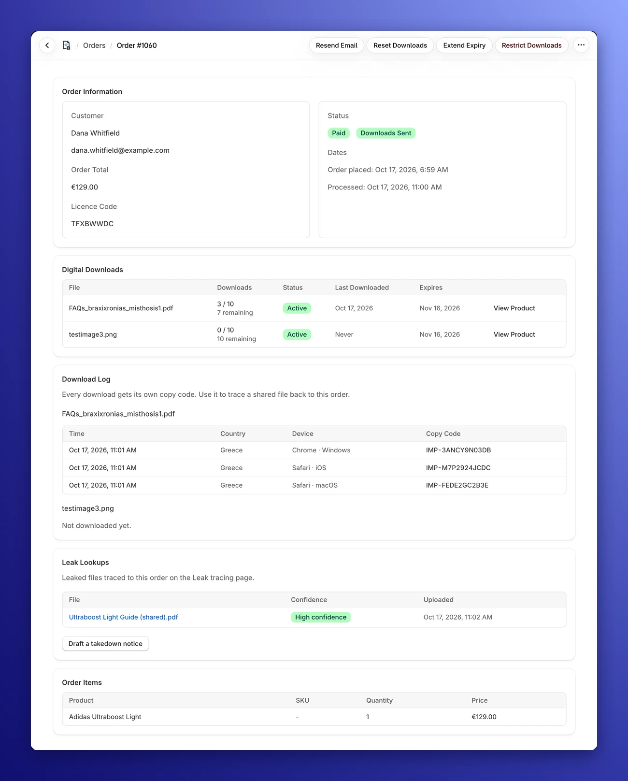Image resolution: width=628 pixels, height=781 pixels.
Task: Click the High confidence badge
Action: click(x=321, y=617)
